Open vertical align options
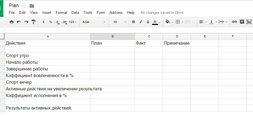This screenshot has width=253, height=117. pyautogui.click(x=211, y=22)
